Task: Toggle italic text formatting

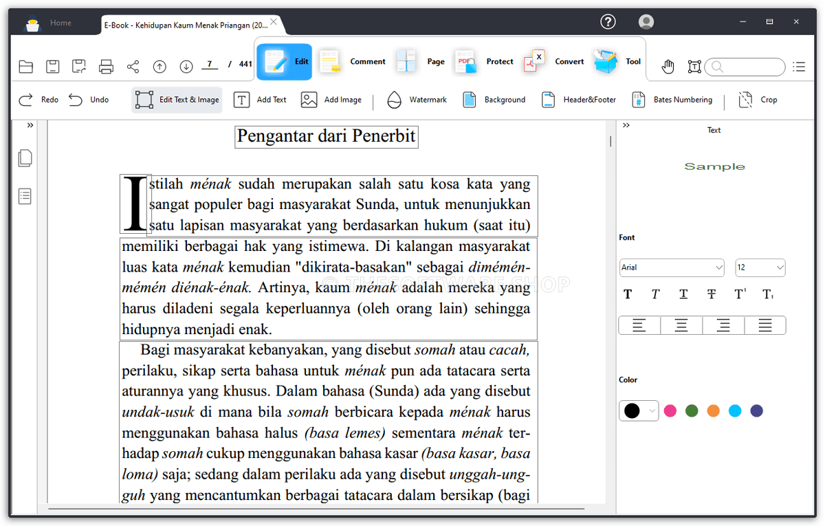Action: tap(655, 294)
